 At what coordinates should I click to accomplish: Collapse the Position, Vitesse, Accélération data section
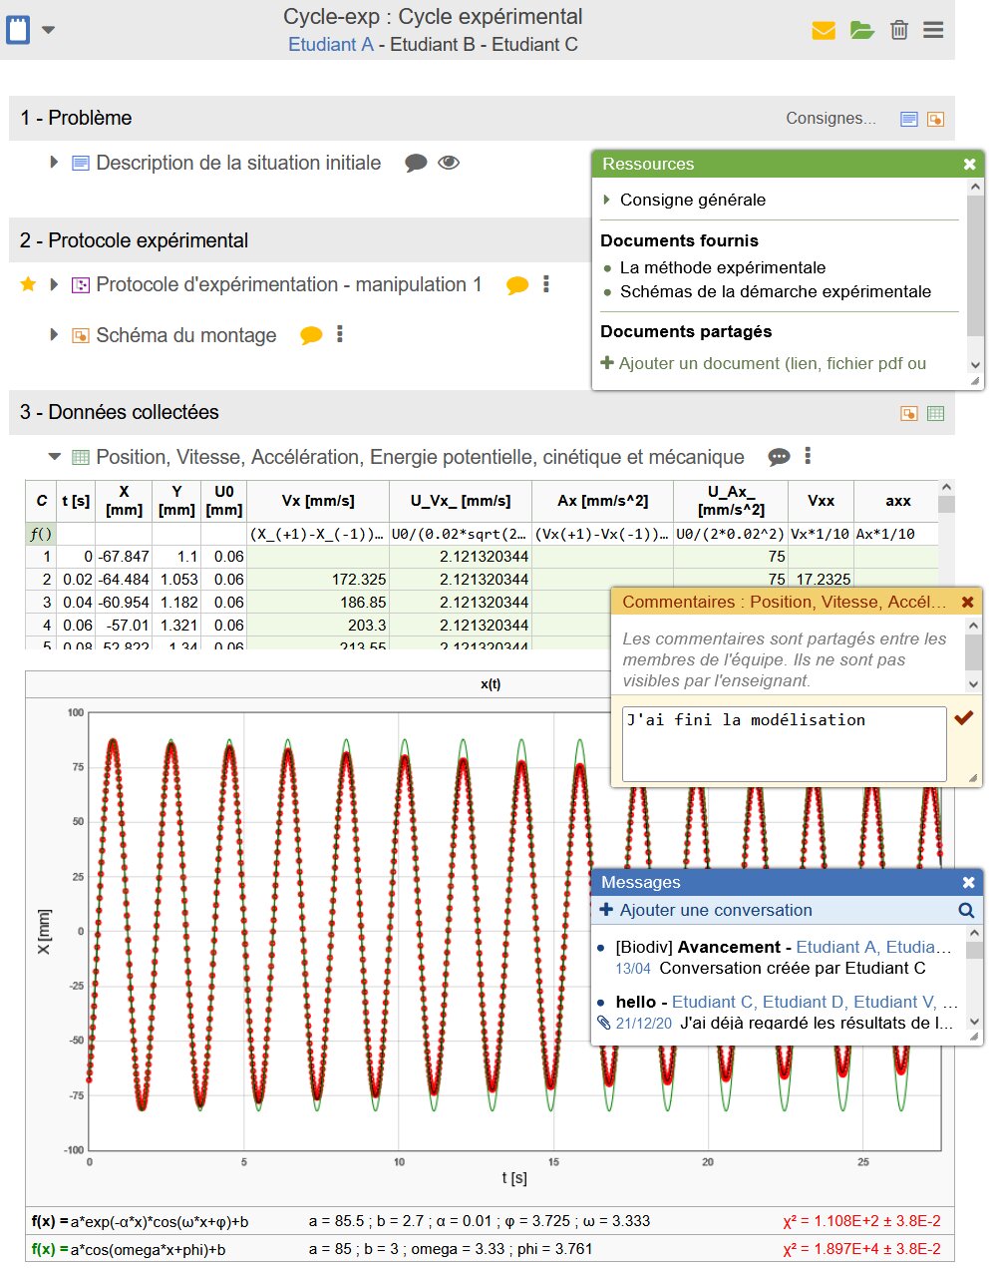(x=54, y=457)
